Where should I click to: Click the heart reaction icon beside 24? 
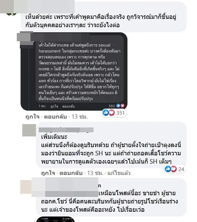[174, 169]
